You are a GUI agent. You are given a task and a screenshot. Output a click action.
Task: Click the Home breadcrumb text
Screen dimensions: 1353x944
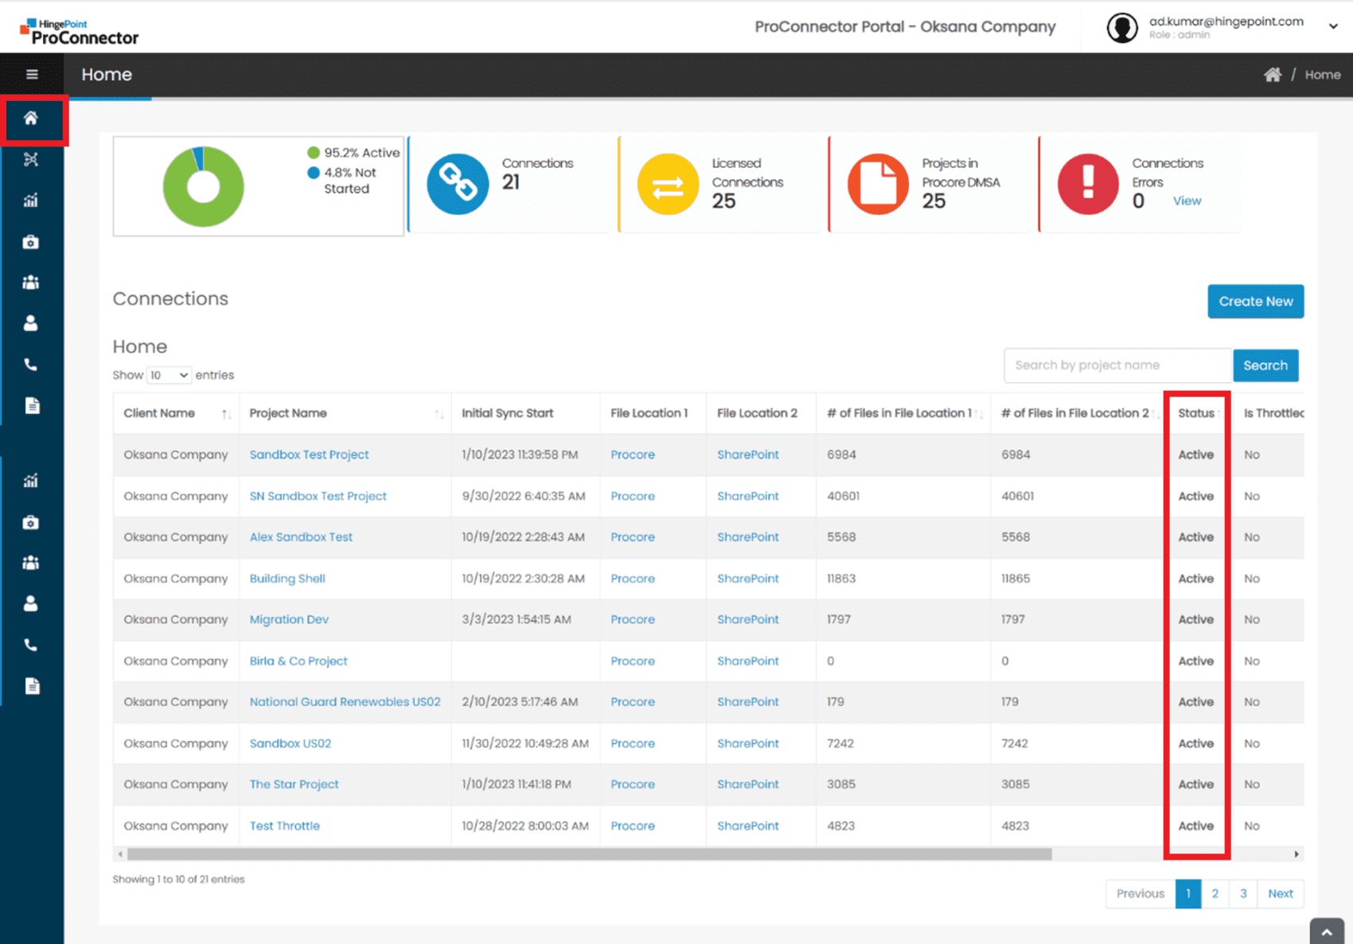click(1323, 75)
